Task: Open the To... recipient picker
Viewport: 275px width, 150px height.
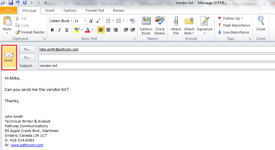Action: 27,49
